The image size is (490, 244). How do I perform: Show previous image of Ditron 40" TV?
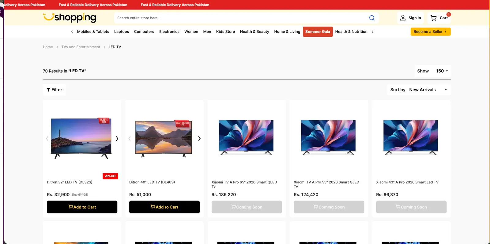[x=130, y=138]
